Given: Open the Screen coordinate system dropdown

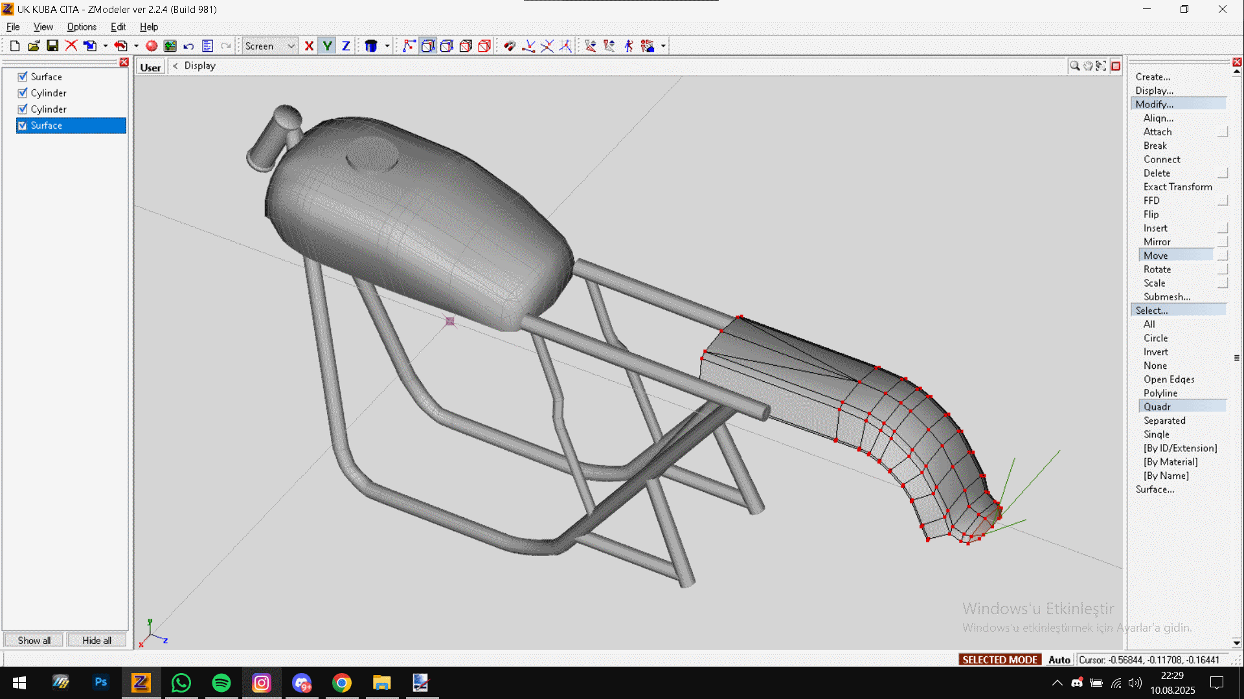Looking at the screenshot, I should click(291, 46).
